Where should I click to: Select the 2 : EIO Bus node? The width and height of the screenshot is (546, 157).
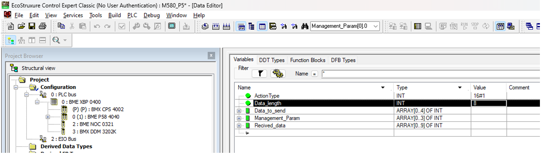64,139
